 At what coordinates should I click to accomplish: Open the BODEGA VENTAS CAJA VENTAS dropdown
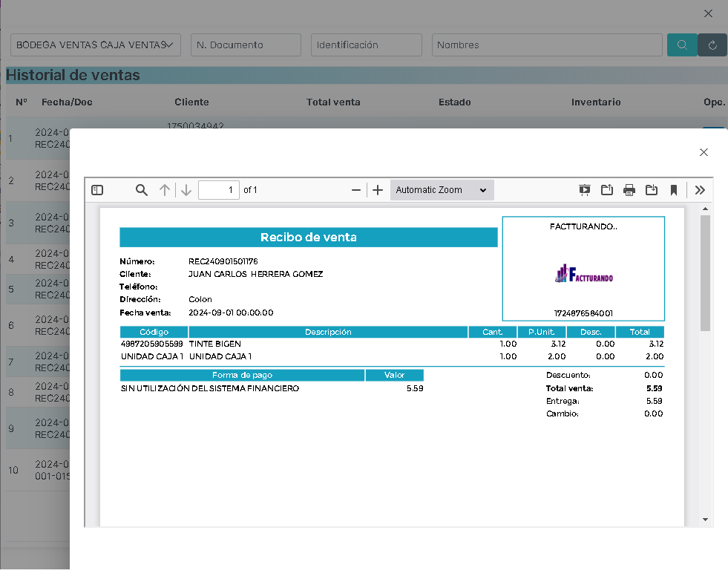click(x=96, y=45)
